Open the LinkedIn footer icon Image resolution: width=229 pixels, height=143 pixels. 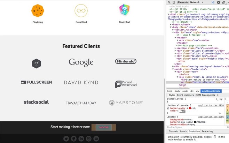coord(81,138)
